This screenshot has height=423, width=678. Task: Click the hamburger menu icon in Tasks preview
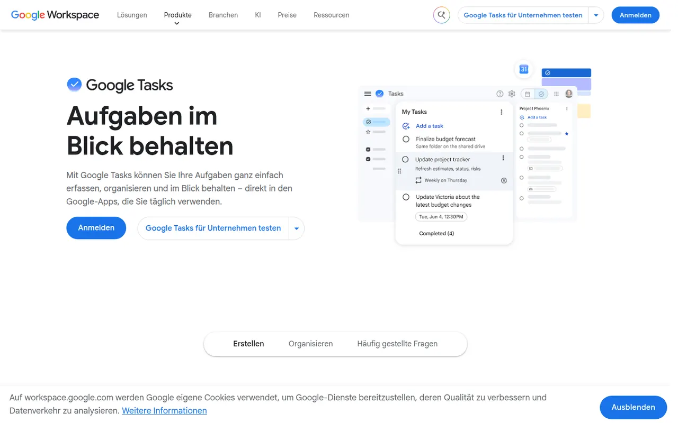click(368, 94)
